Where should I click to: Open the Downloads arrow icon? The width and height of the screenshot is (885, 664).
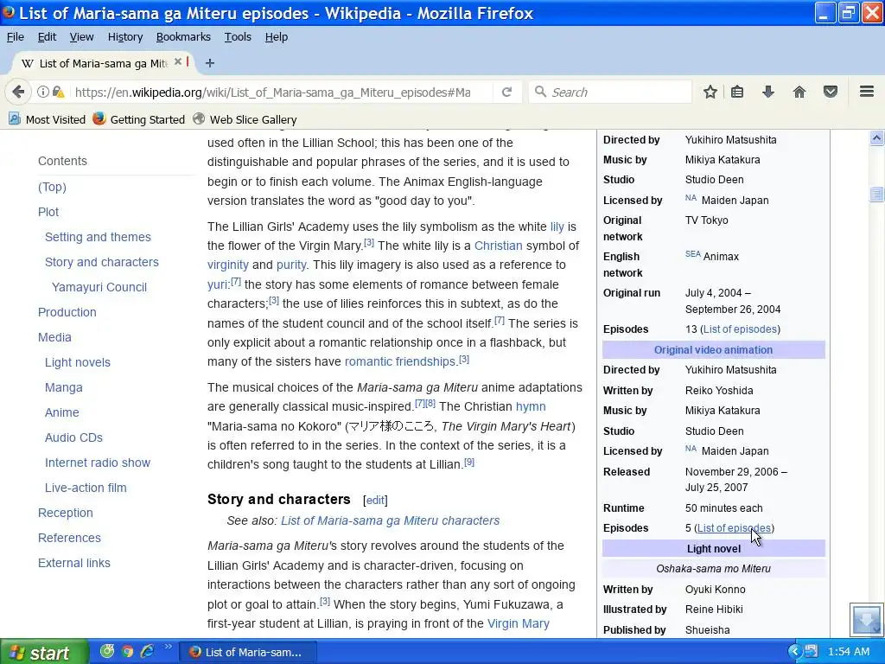coord(768,92)
